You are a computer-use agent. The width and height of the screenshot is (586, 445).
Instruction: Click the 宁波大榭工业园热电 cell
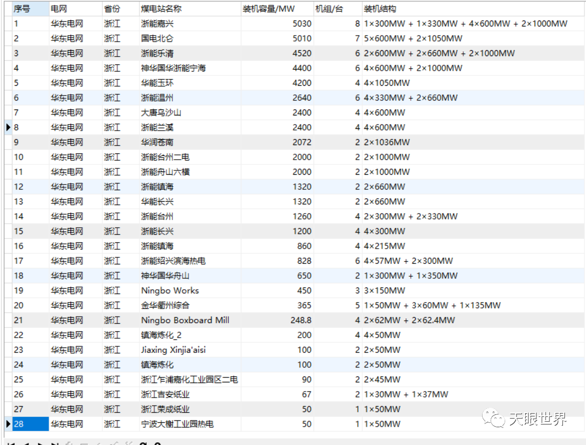(x=190, y=424)
